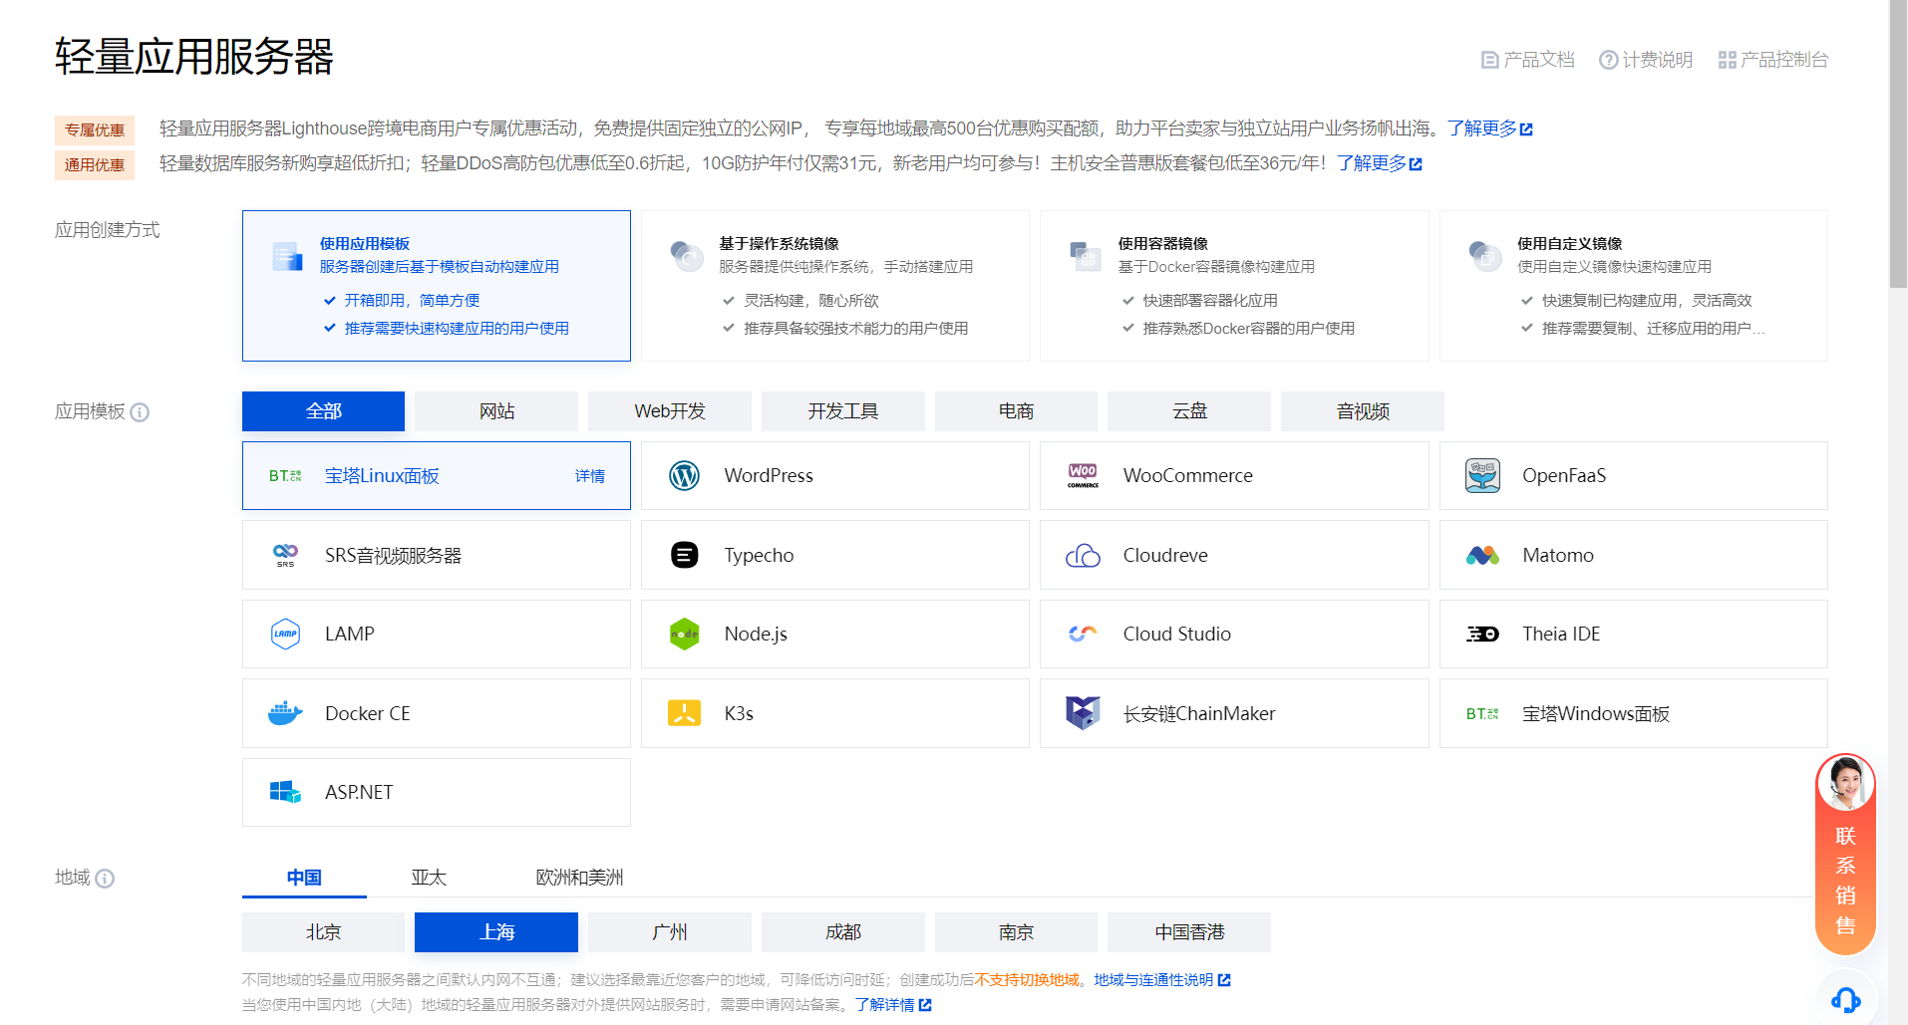Click the Node.js green hexagon icon
The height and width of the screenshot is (1025, 1908).
pos(684,634)
